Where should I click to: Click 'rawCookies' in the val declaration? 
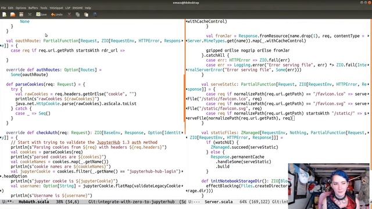click(x=36, y=94)
